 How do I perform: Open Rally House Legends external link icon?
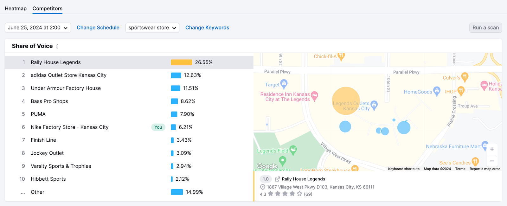pyautogui.click(x=277, y=179)
